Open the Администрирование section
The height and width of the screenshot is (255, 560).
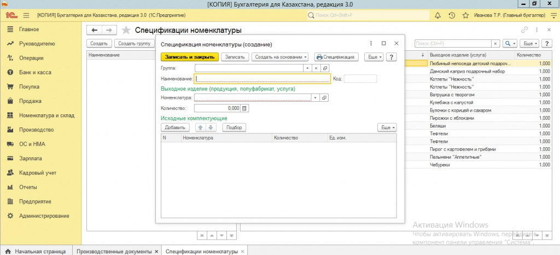[44, 216]
